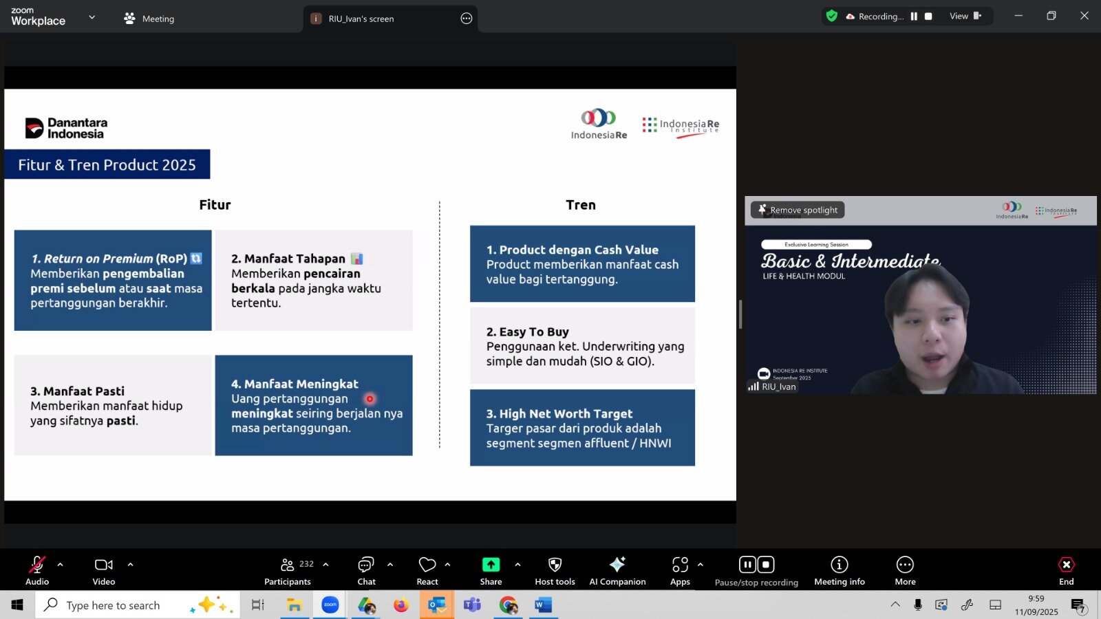Image resolution: width=1101 pixels, height=619 pixels.
Task: Click the React heart icon
Action: 427,570
